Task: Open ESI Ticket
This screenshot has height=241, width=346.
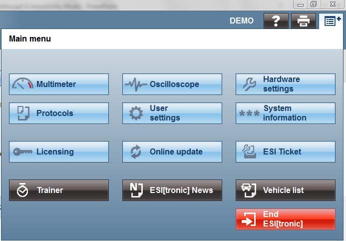Action: [x=286, y=152]
